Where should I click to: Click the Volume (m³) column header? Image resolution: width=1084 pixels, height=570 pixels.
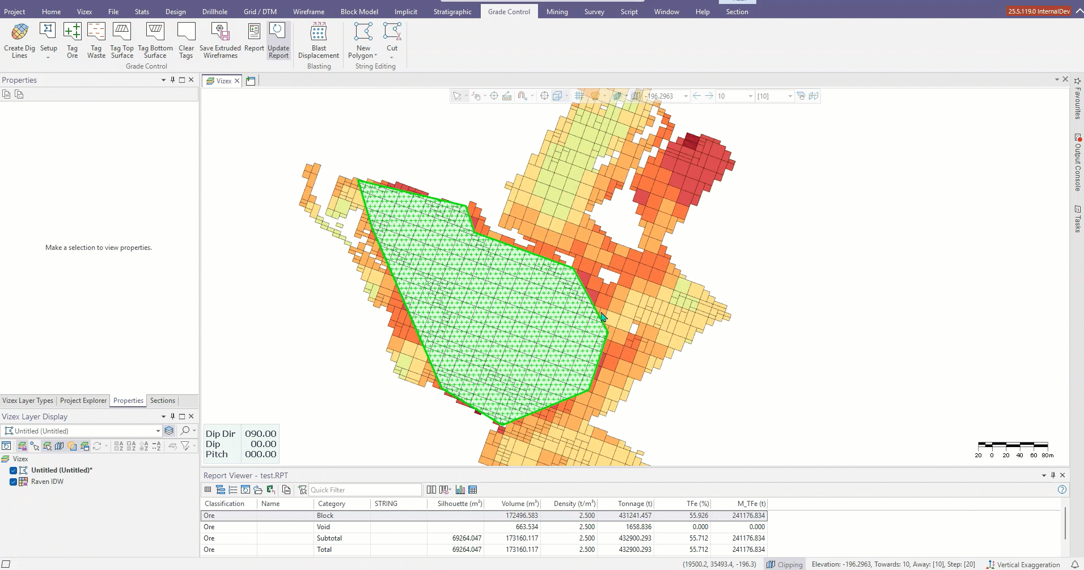click(x=513, y=504)
